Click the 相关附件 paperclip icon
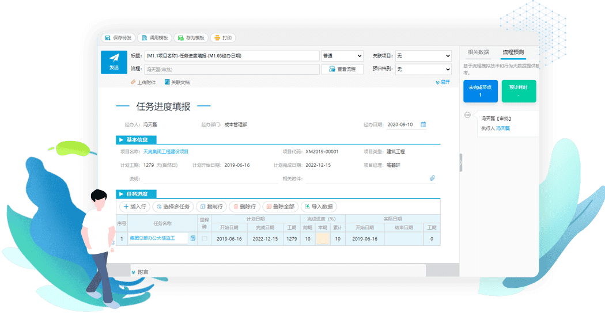605x316 pixels. 432,178
